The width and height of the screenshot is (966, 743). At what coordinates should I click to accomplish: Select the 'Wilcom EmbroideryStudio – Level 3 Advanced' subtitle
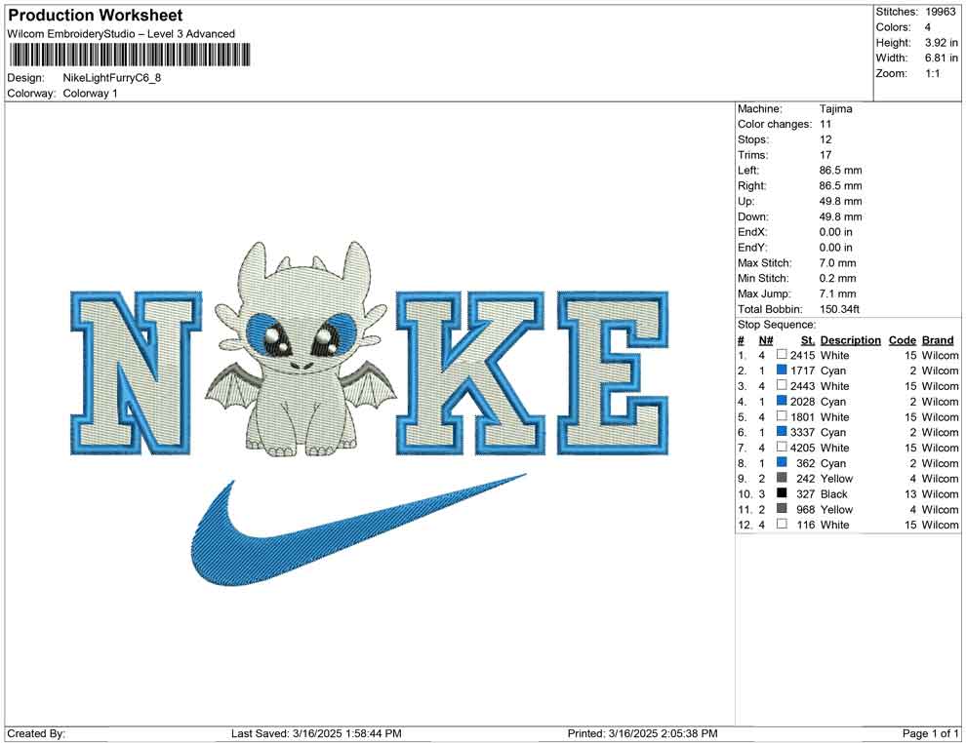pos(121,34)
